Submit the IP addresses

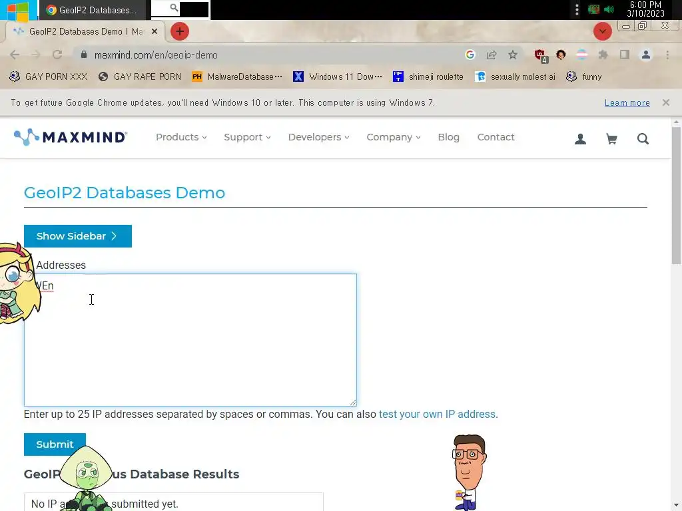click(x=55, y=444)
